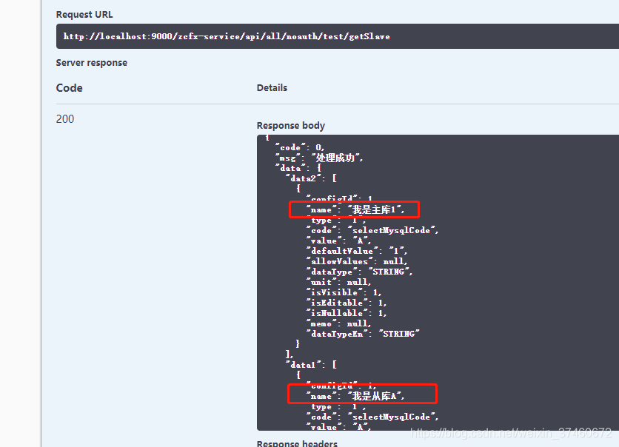Click the "data": { line

(298, 168)
